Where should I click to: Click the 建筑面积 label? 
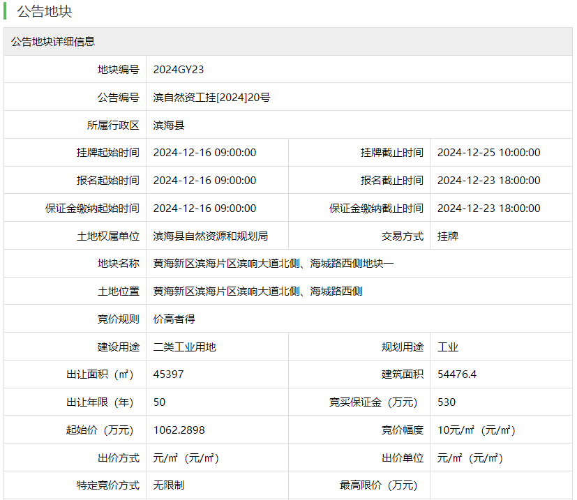click(x=403, y=374)
